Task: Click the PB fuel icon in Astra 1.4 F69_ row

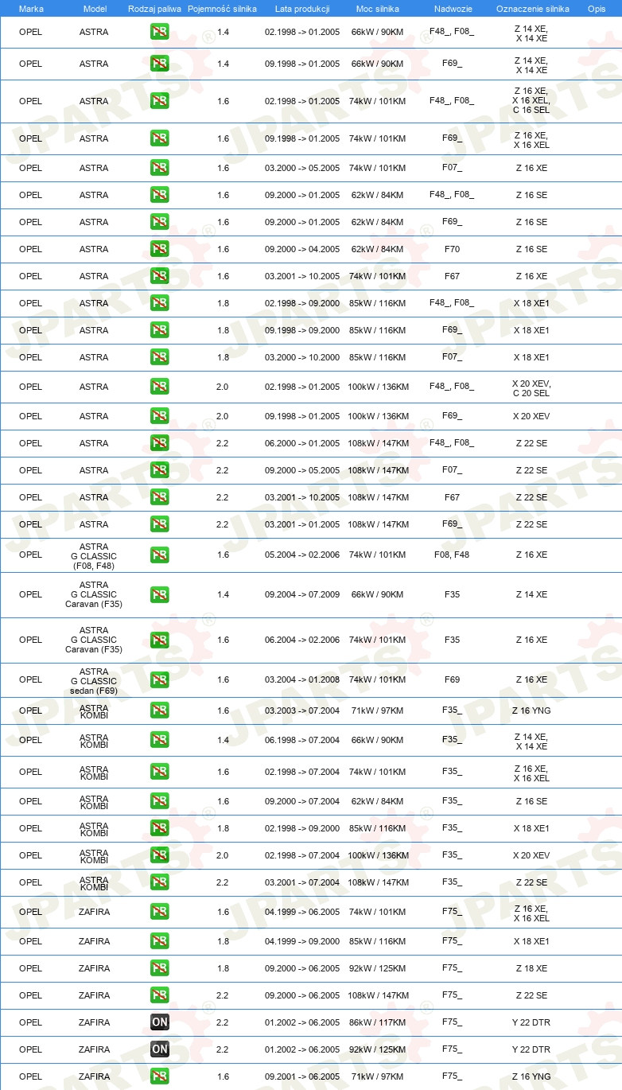Action: tap(159, 64)
